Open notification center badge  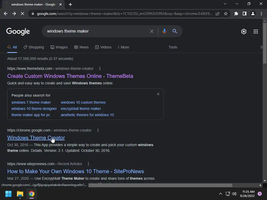tap(260, 194)
